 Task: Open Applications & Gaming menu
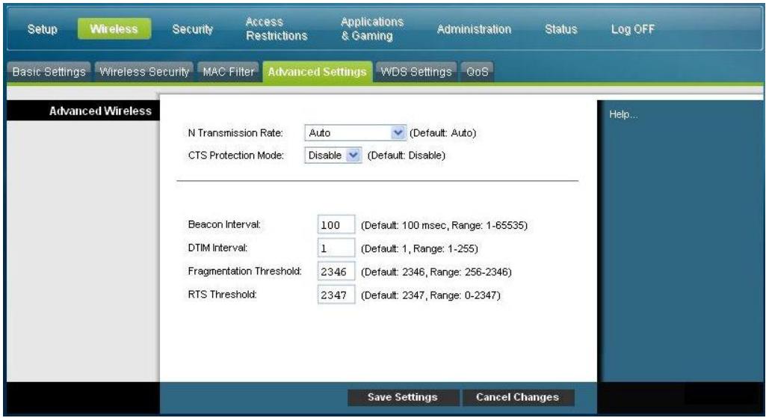point(371,29)
